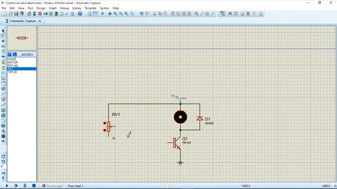This screenshot has width=337, height=189.
Task: Click the Root sheet 1 status label
Action: (75, 186)
